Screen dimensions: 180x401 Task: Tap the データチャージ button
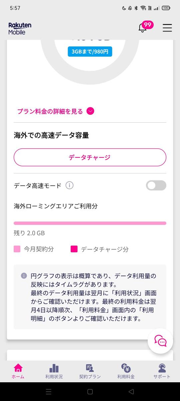[90, 157]
